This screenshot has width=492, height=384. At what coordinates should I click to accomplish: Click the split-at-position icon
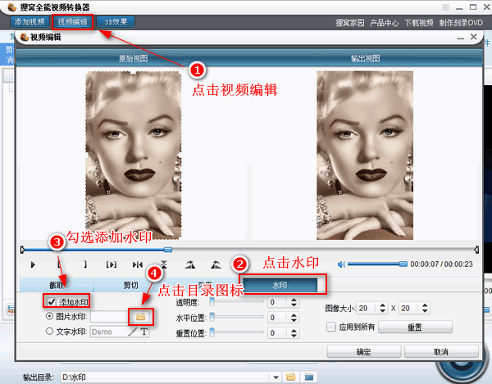click(x=138, y=264)
